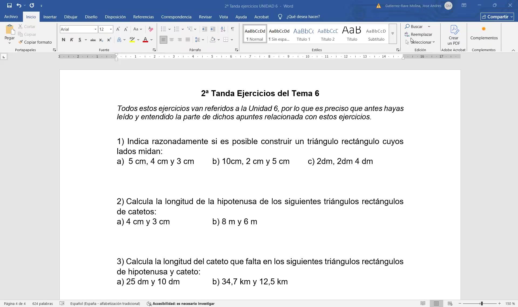Toggle Italic formatting K button
Image resolution: width=518 pixels, height=307 pixels.
(71, 40)
